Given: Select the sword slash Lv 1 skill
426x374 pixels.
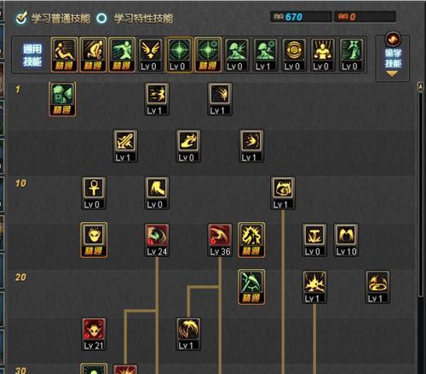Looking at the screenshot, I should pyautogui.click(x=125, y=146).
